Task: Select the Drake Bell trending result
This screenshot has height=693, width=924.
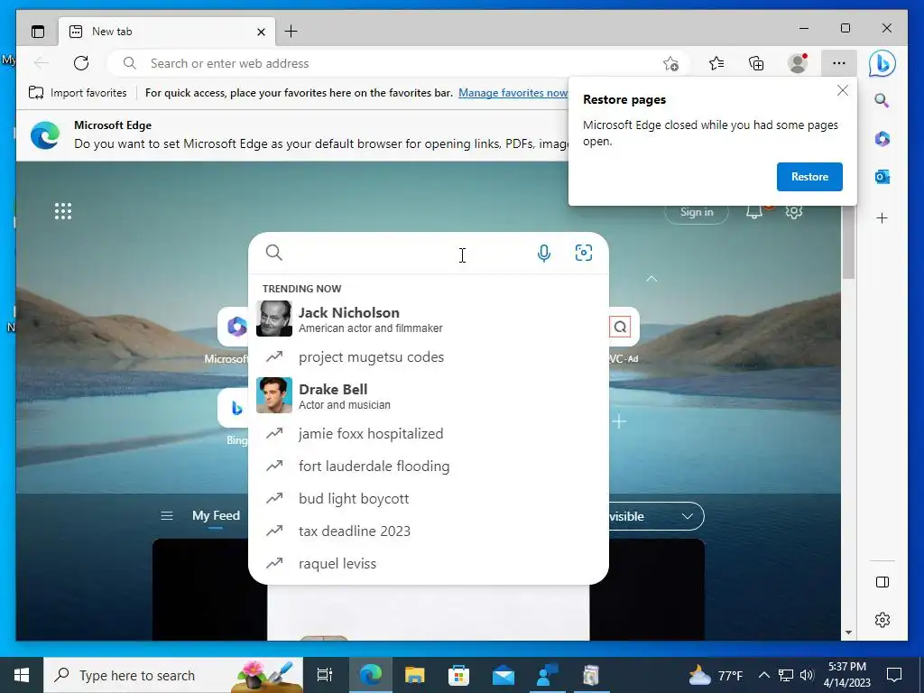Action: click(x=429, y=395)
